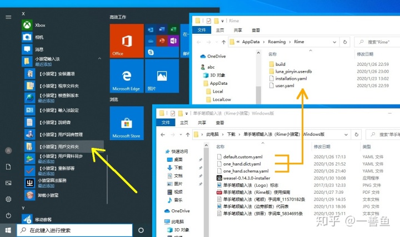400x237 pixels.
Task: Launch 卸载小狼毫 uninstaller
Action: coord(64,195)
